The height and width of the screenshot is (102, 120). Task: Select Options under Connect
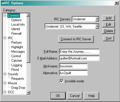click(x=16, y=20)
